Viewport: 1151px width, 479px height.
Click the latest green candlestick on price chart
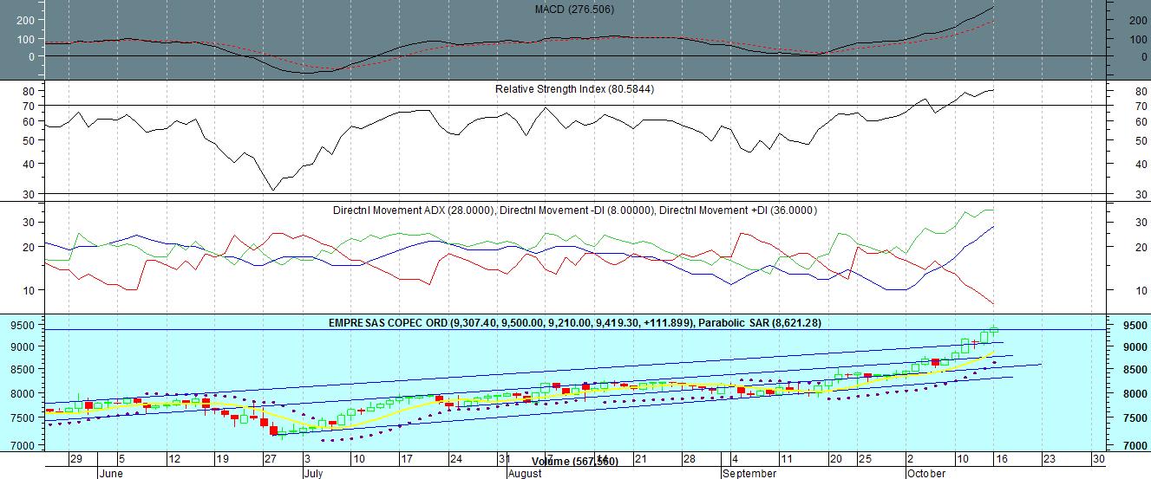coord(993,329)
